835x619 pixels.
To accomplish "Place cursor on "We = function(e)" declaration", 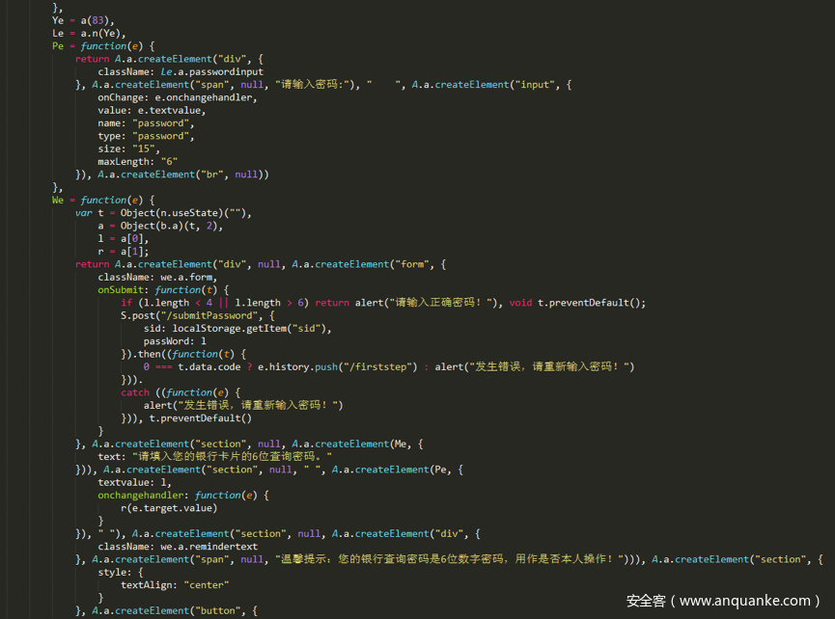I will (x=103, y=200).
